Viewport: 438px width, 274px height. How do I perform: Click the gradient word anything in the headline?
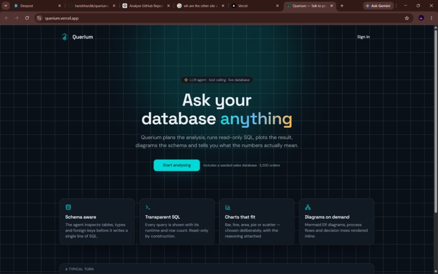pos(256,119)
